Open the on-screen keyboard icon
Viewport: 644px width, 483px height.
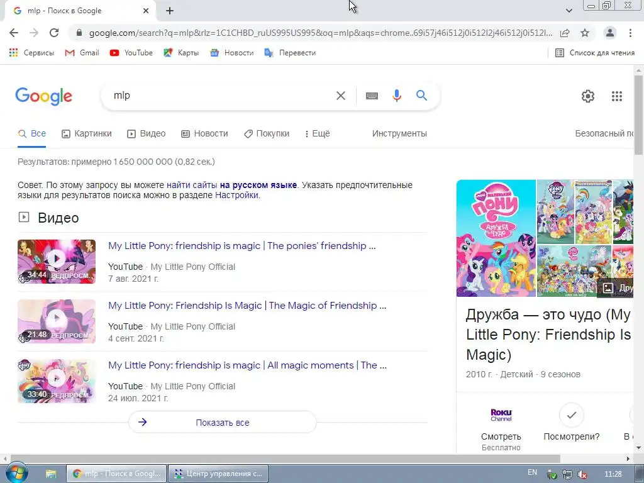(372, 96)
